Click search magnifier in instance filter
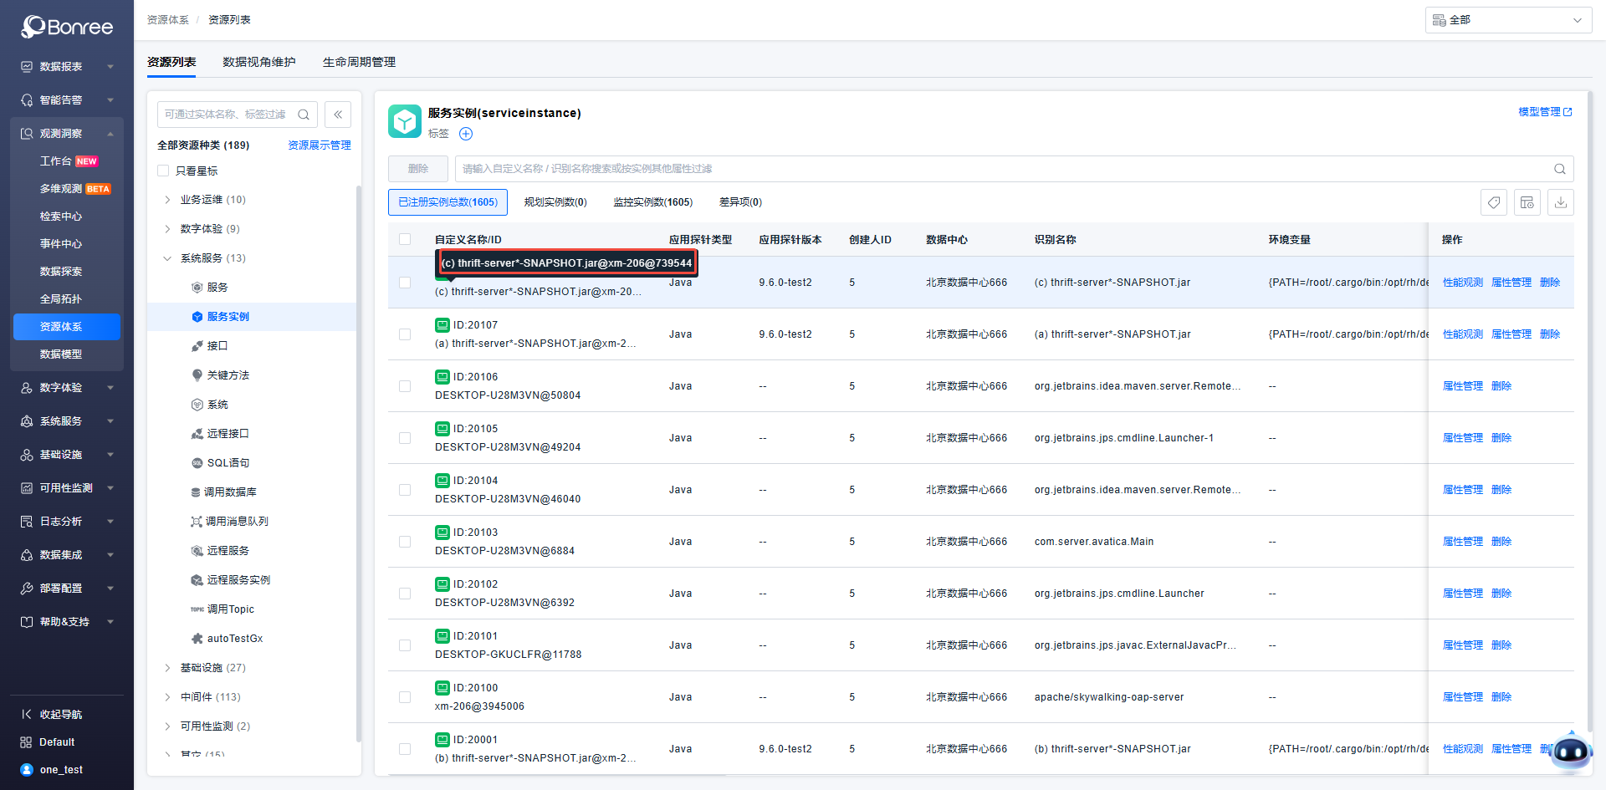The height and width of the screenshot is (790, 1606). 1559,169
